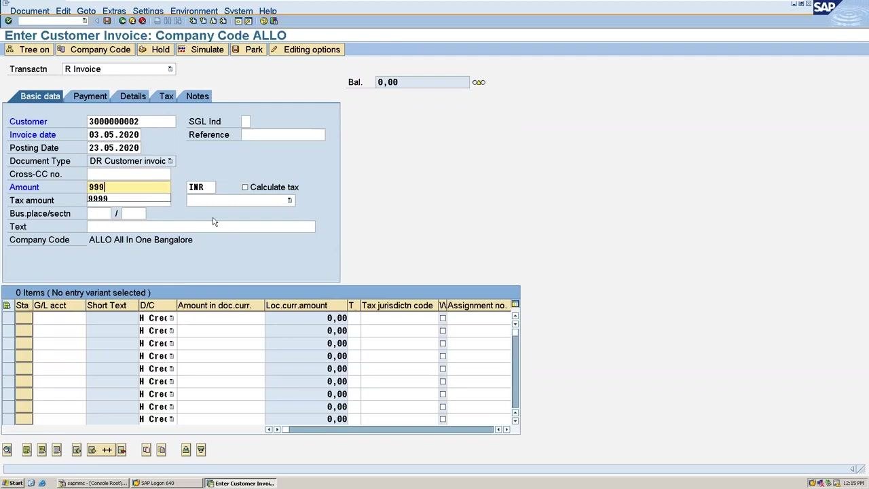Viewport: 869px width, 489px height.
Task: Open the Extras menu
Action: pyautogui.click(x=114, y=11)
